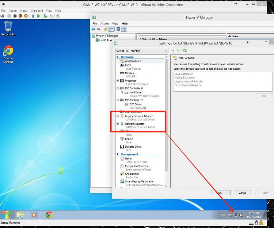Image resolution: width=274 pixels, height=228 pixels.
Task: Select COM 2 in the hardware list
Action: tap(129, 139)
